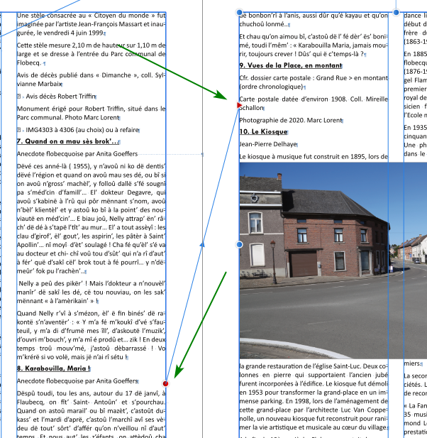Click the blue arrowhead on the text flow link line
The height and width of the screenshot is (438, 427).
pyautogui.click(x=202, y=245)
